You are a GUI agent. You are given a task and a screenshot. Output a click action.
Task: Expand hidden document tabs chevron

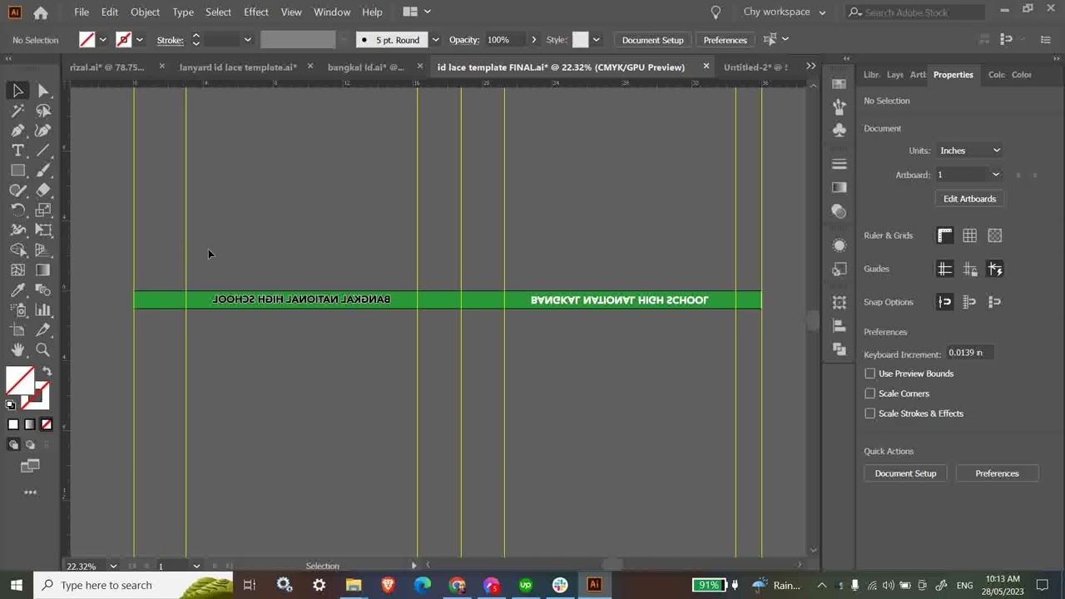click(x=810, y=67)
